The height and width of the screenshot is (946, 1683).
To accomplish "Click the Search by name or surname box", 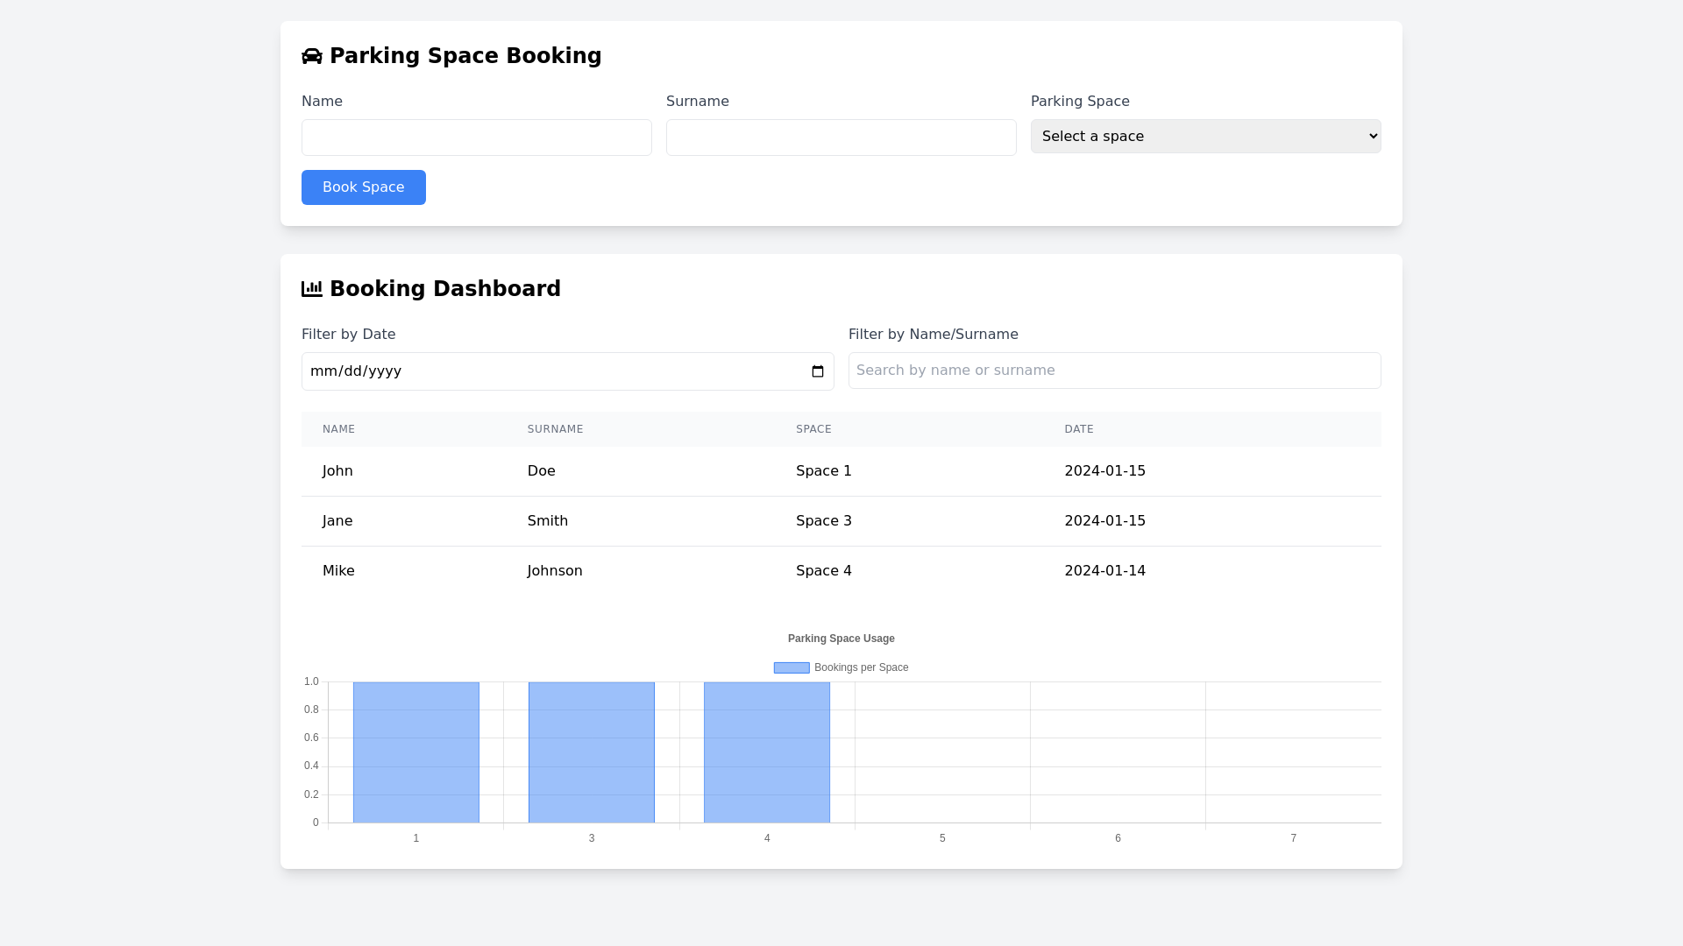I will [x=1114, y=371].
